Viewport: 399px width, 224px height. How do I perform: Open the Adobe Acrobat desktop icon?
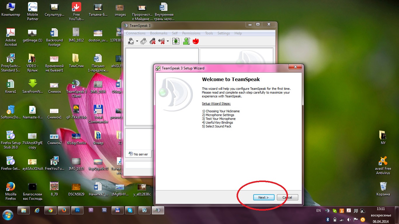pyautogui.click(x=11, y=37)
